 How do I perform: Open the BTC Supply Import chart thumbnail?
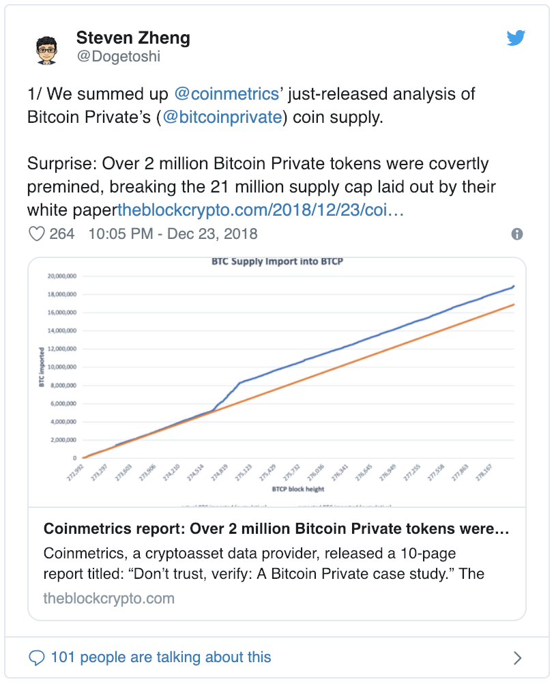(x=276, y=382)
